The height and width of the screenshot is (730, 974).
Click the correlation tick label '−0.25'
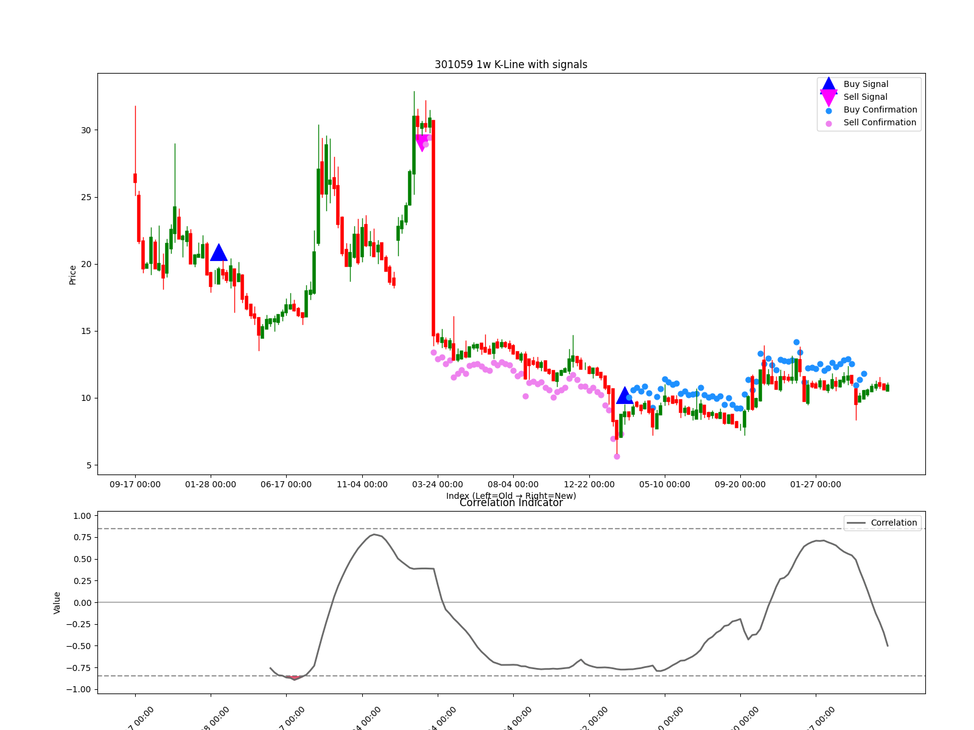79,624
